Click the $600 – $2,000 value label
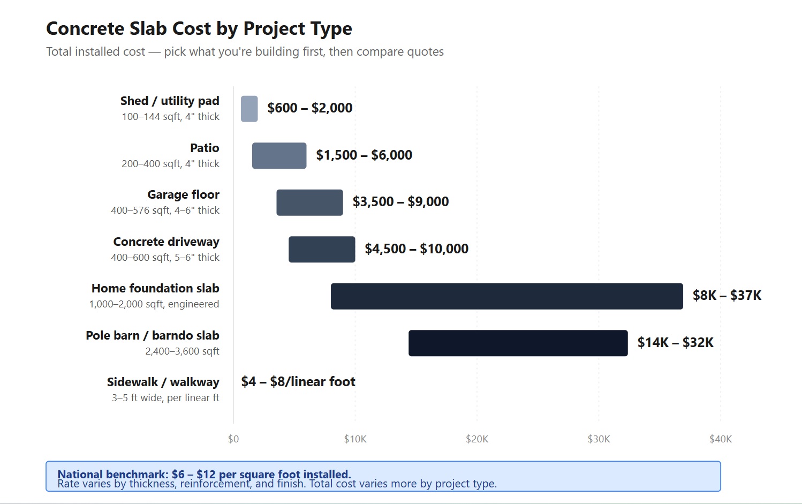Viewport: 802px width, 504px height. tap(310, 108)
